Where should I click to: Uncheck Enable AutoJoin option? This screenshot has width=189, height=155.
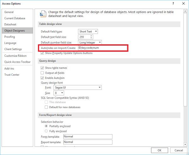click(x=43, y=78)
